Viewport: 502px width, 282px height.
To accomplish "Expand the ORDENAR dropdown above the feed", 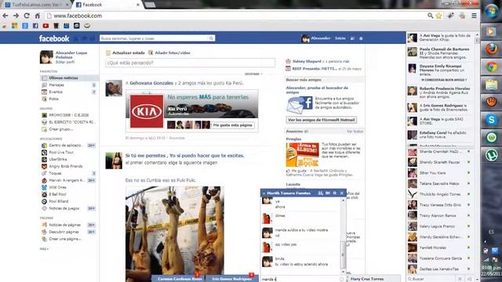I will (x=253, y=74).
